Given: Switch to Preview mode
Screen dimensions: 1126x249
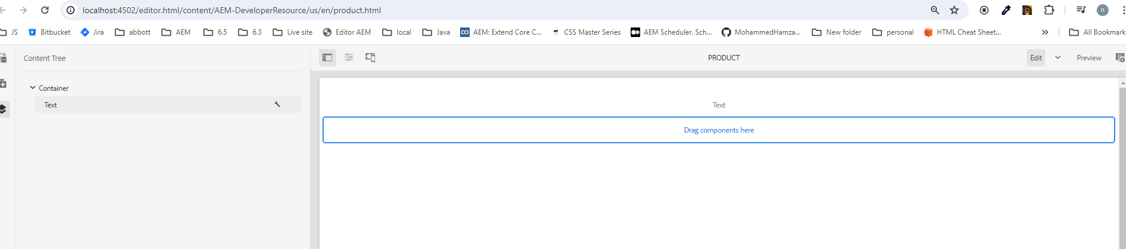Looking at the screenshot, I should [x=1089, y=58].
